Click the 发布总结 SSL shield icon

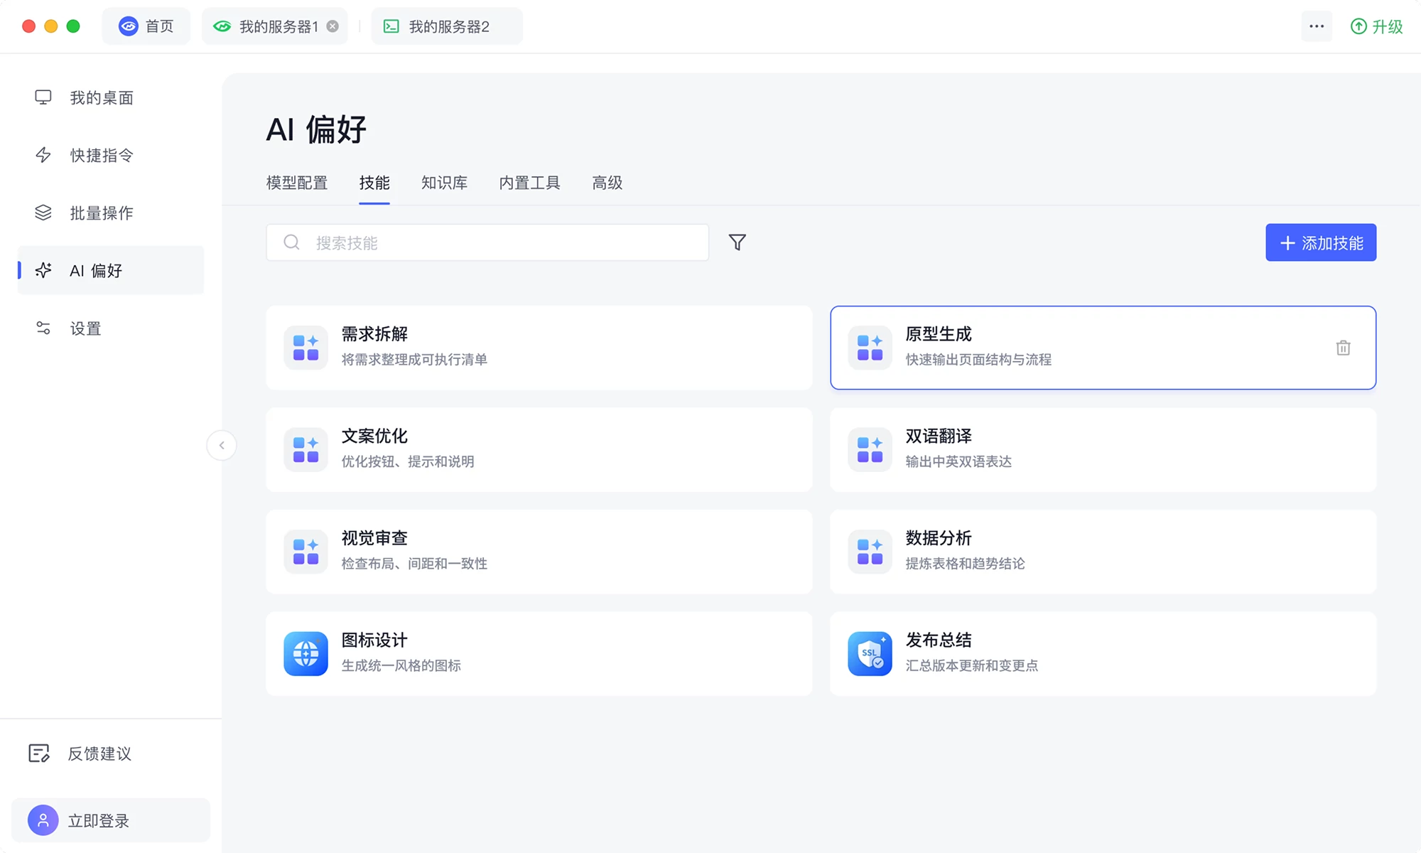tap(870, 653)
